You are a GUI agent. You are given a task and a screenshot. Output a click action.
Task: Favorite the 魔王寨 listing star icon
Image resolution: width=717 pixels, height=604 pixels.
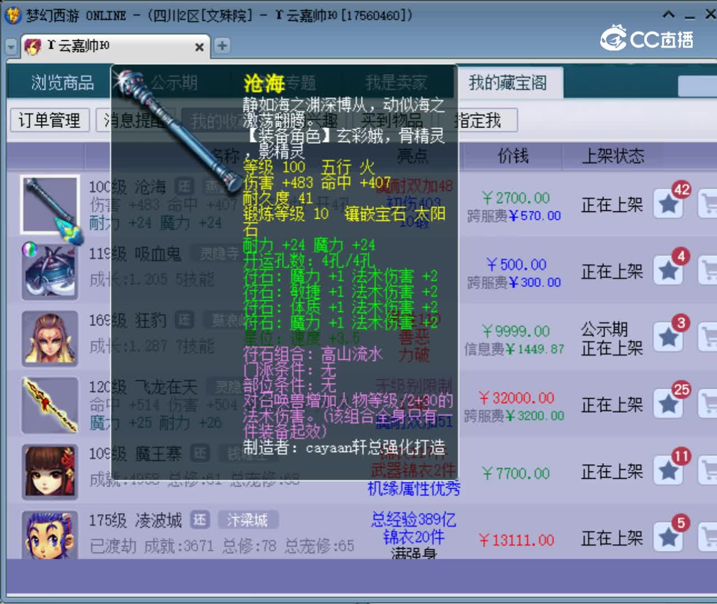coord(668,471)
